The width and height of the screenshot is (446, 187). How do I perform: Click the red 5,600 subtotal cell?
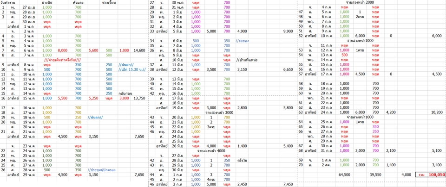coord(93,50)
